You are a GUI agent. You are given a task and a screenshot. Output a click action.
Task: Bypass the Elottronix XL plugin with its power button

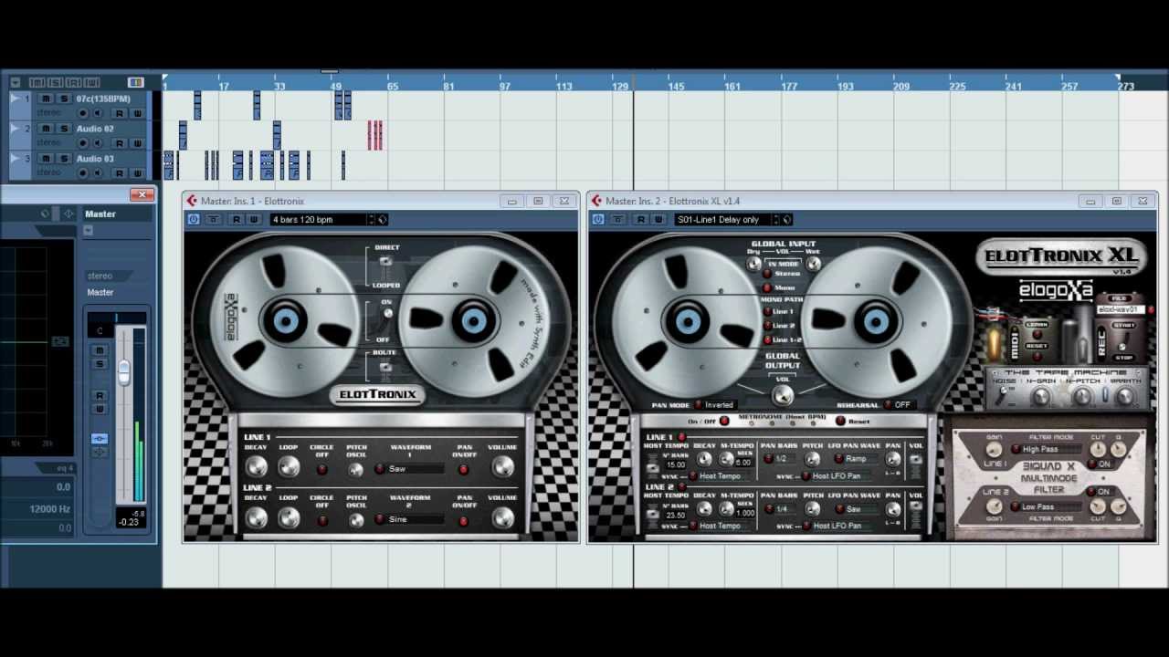click(x=598, y=219)
